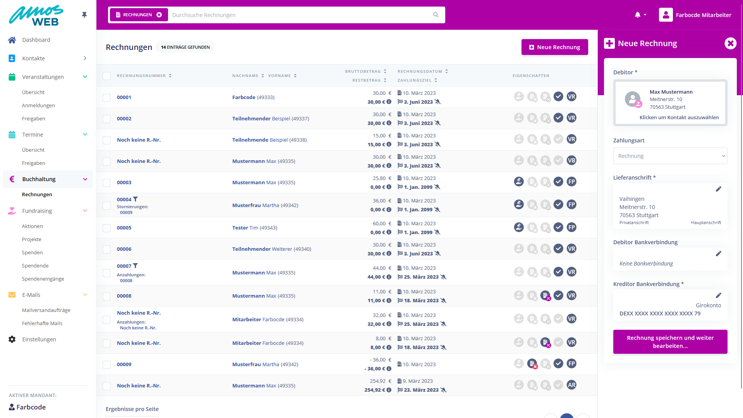Click the Durchsuche Rechnungen search field
The image size is (743, 418).
click(300, 15)
